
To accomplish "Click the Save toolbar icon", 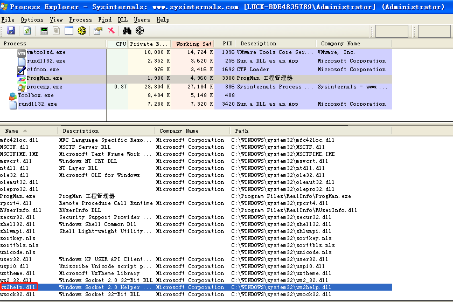I will coord(11,31).
